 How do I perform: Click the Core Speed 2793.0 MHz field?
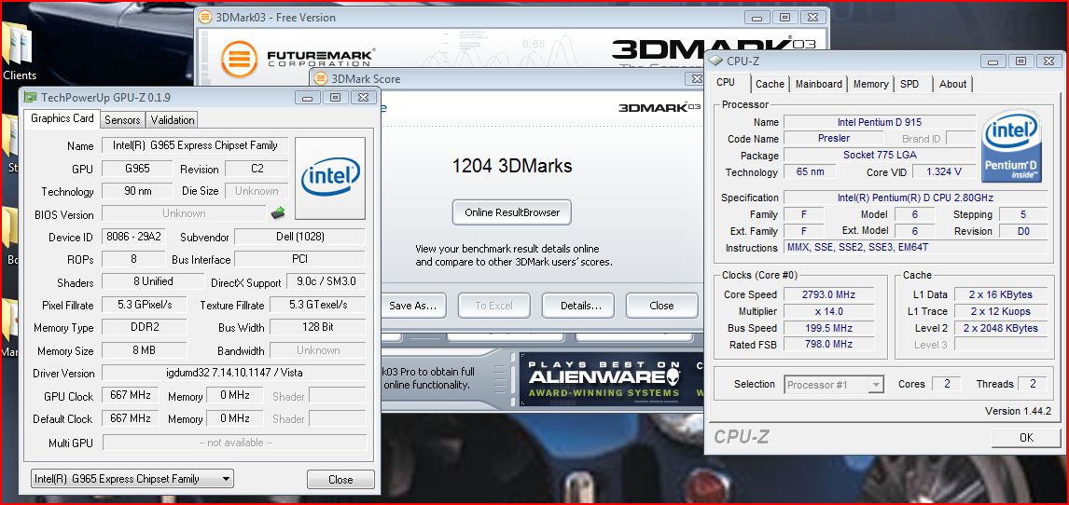click(x=829, y=294)
